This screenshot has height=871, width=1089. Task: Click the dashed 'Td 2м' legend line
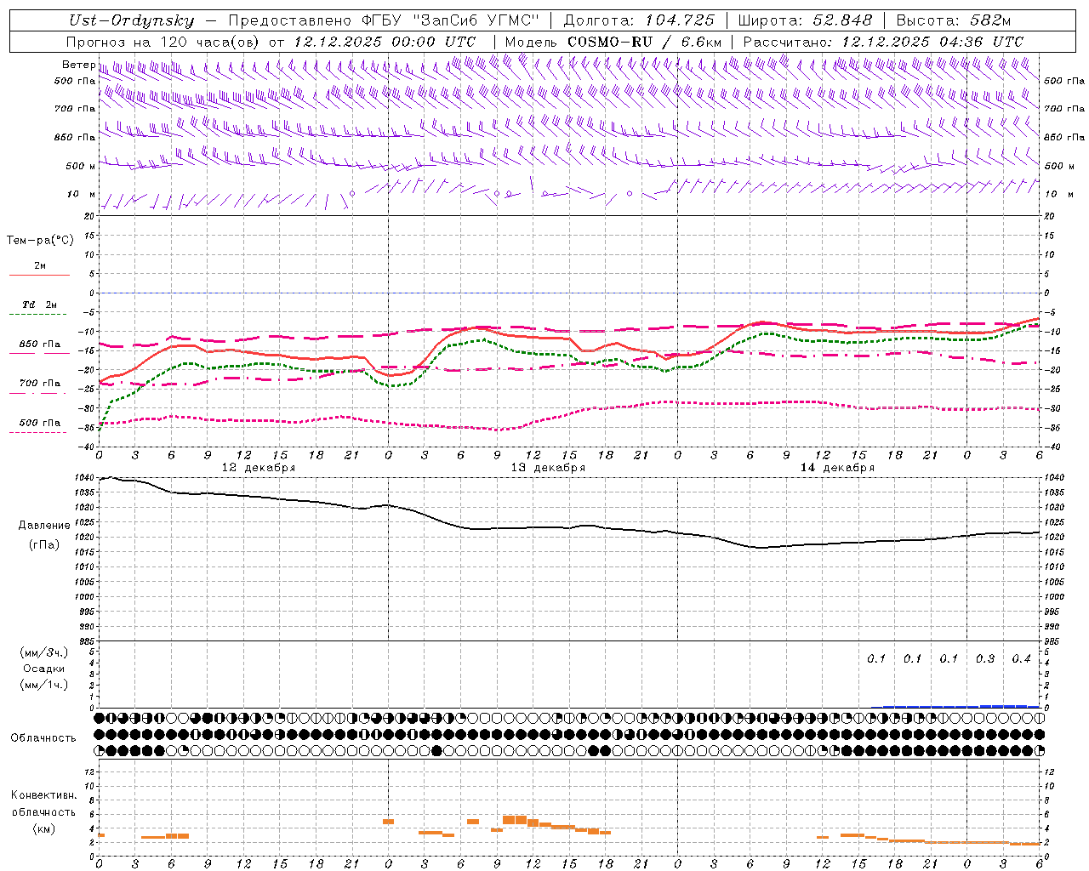39,315
